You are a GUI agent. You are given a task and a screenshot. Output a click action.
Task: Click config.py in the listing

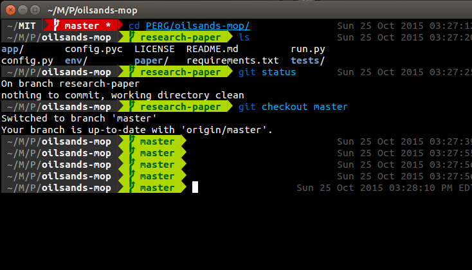click(27, 60)
